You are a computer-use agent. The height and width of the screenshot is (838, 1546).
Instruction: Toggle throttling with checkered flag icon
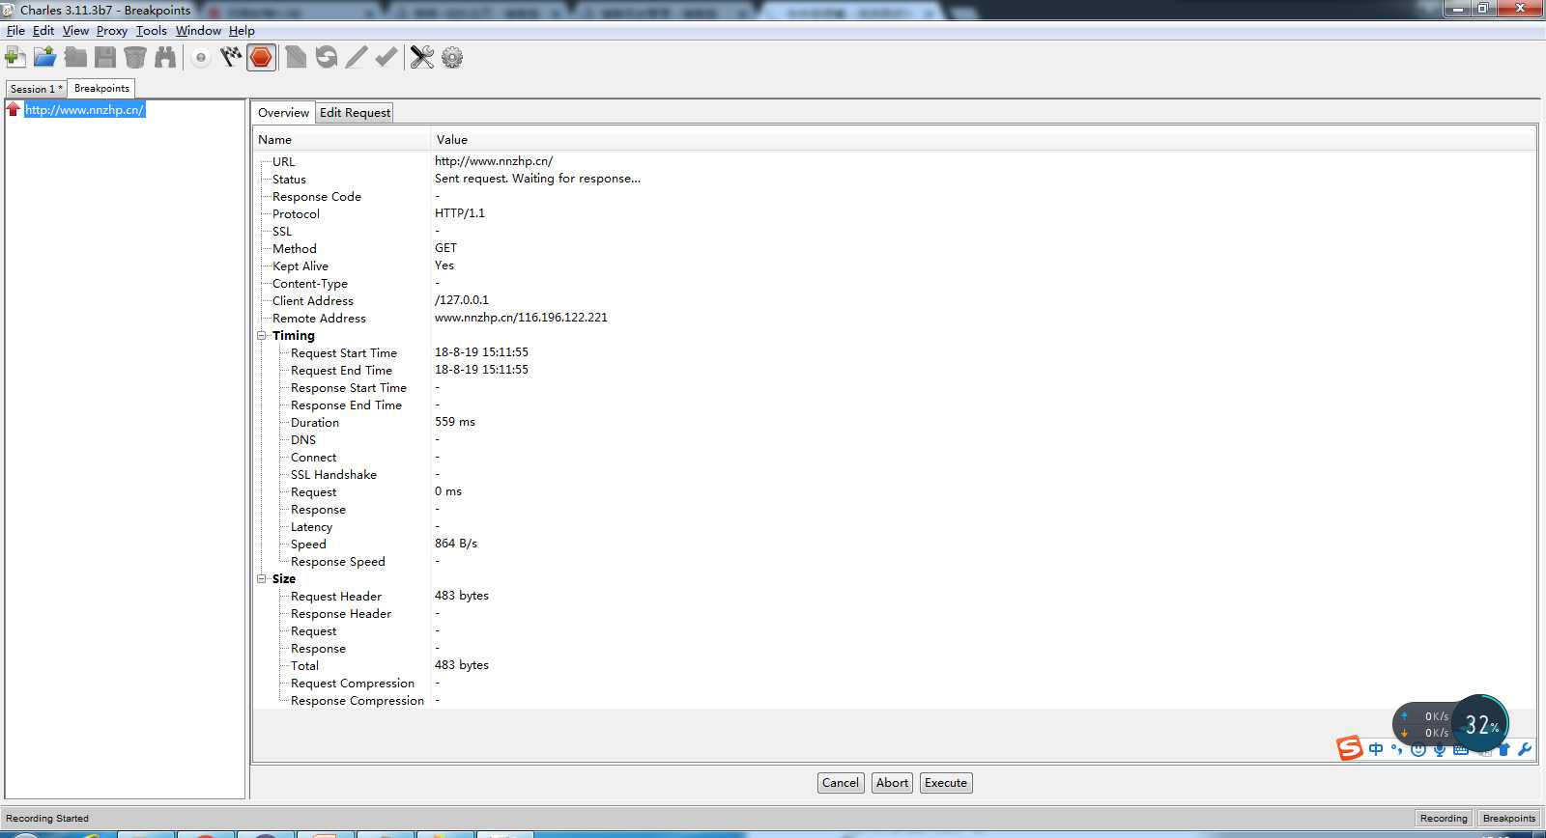[x=231, y=57]
